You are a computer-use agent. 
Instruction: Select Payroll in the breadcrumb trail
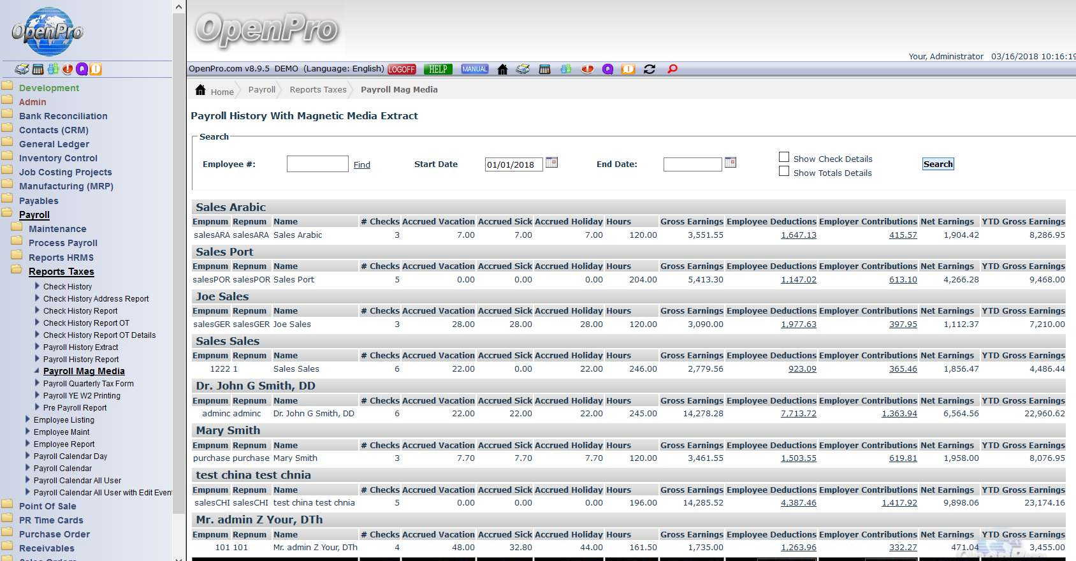pyautogui.click(x=261, y=90)
